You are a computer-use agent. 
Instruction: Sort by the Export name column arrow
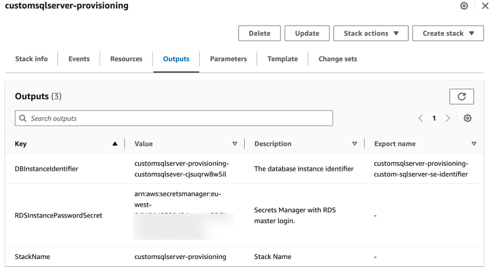474,144
